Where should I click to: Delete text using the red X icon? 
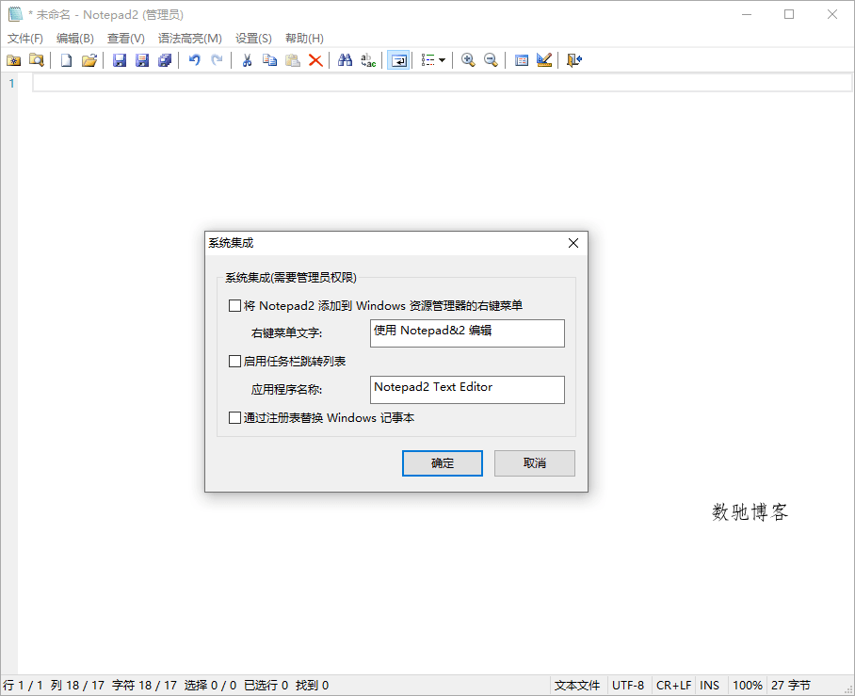315,60
